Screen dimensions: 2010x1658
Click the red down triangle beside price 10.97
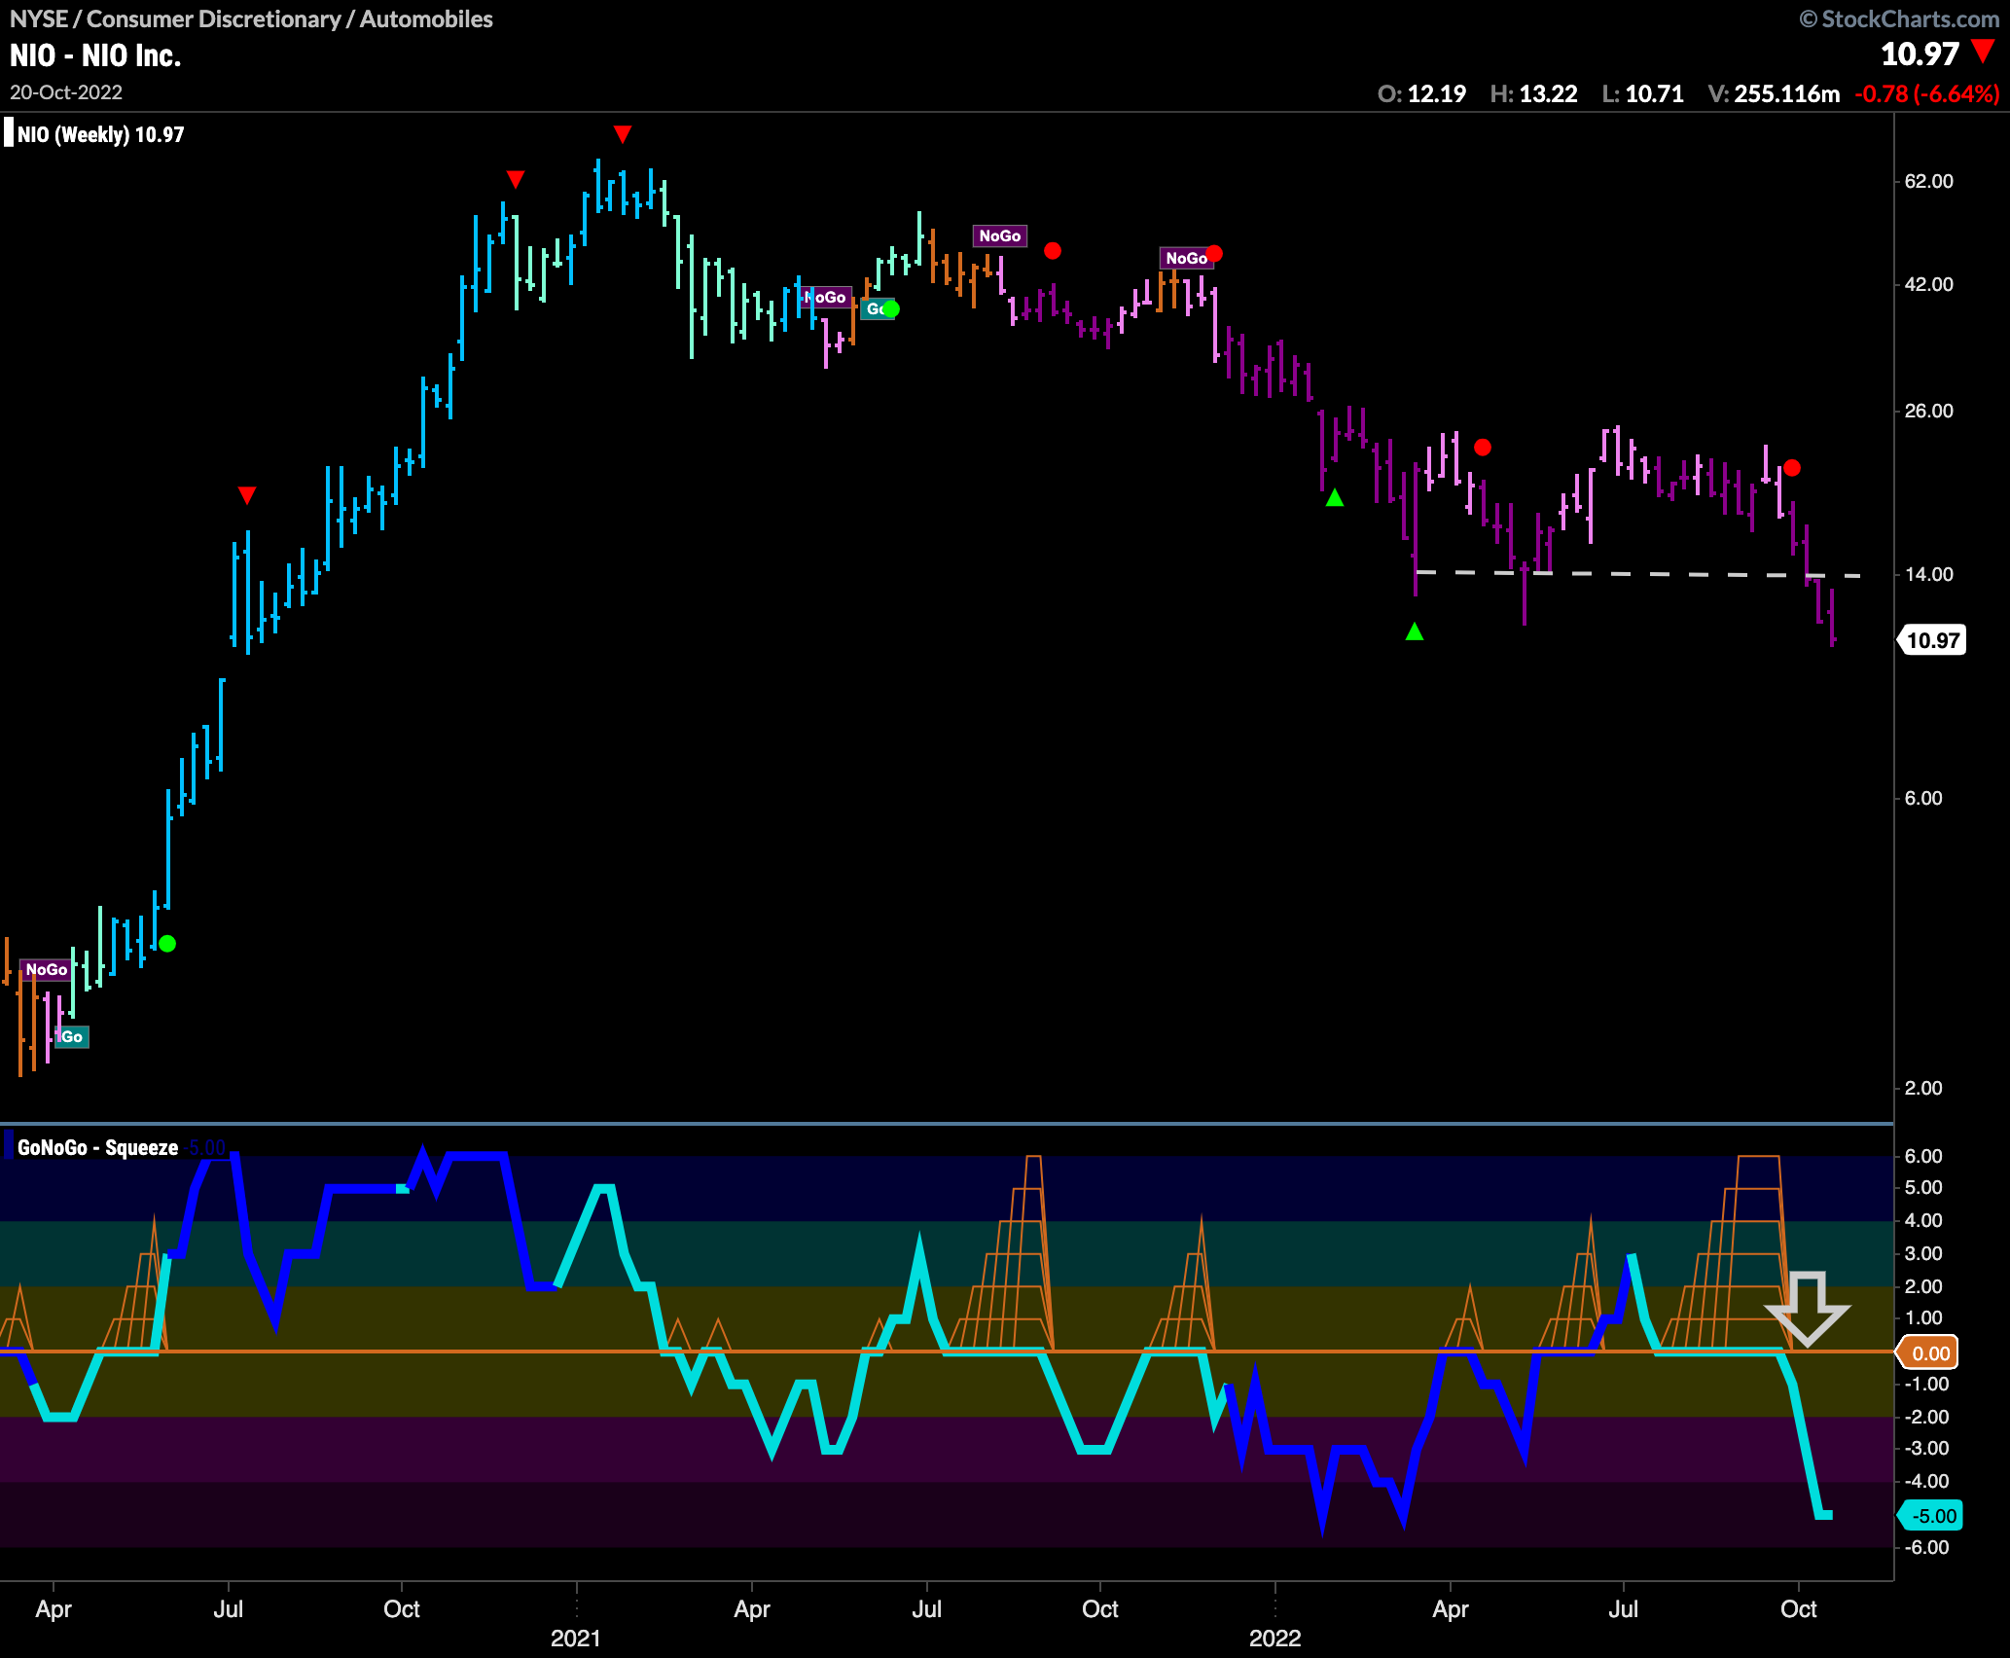(x=1982, y=52)
